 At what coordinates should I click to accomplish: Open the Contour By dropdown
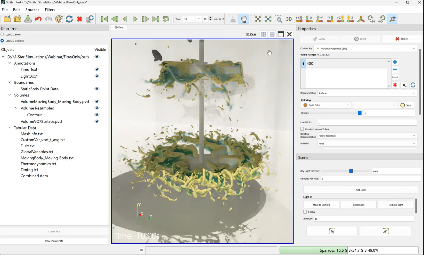[x=365, y=48]
